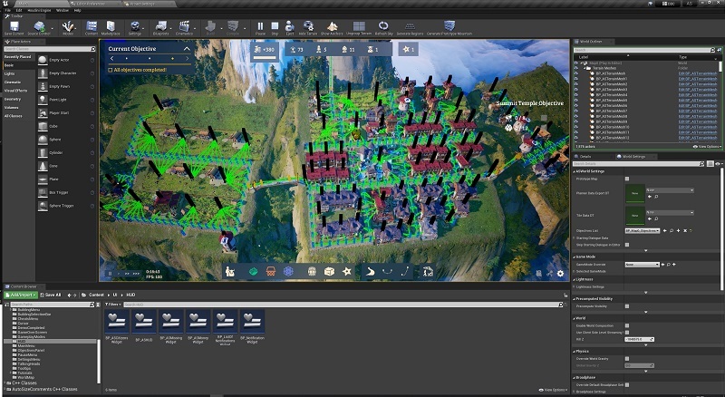
Task: Collapse the Current Objective panel
Action: coord(187,49)
